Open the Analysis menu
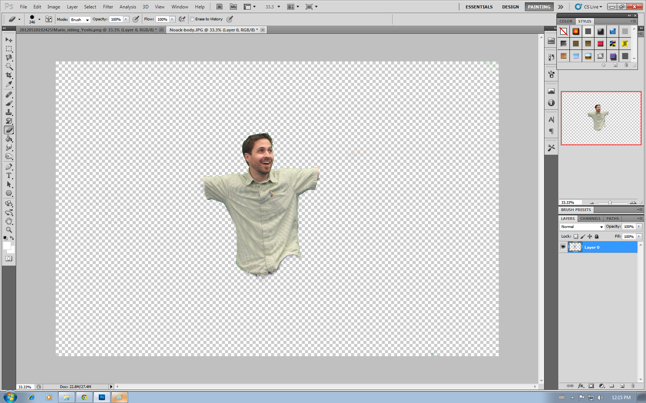 (128, 7)
